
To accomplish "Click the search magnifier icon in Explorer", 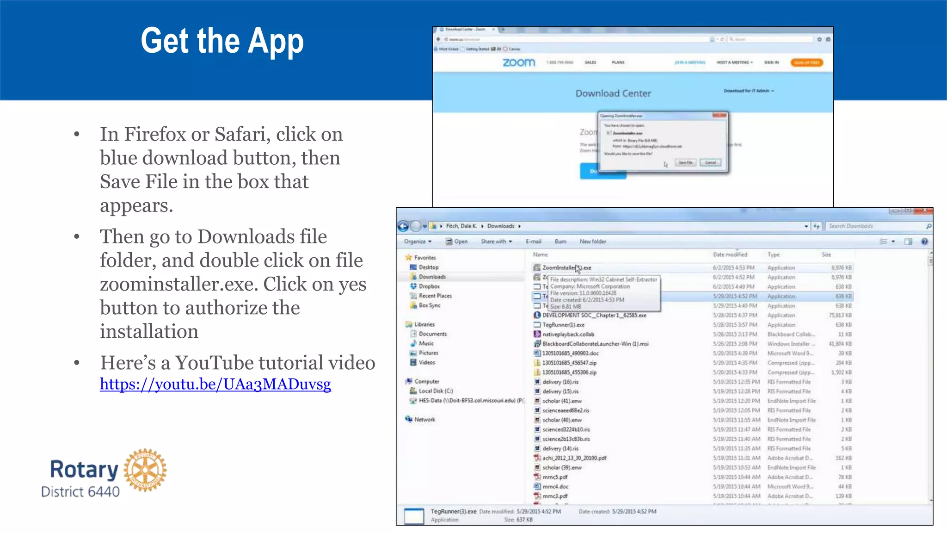I will pos(929,226).
